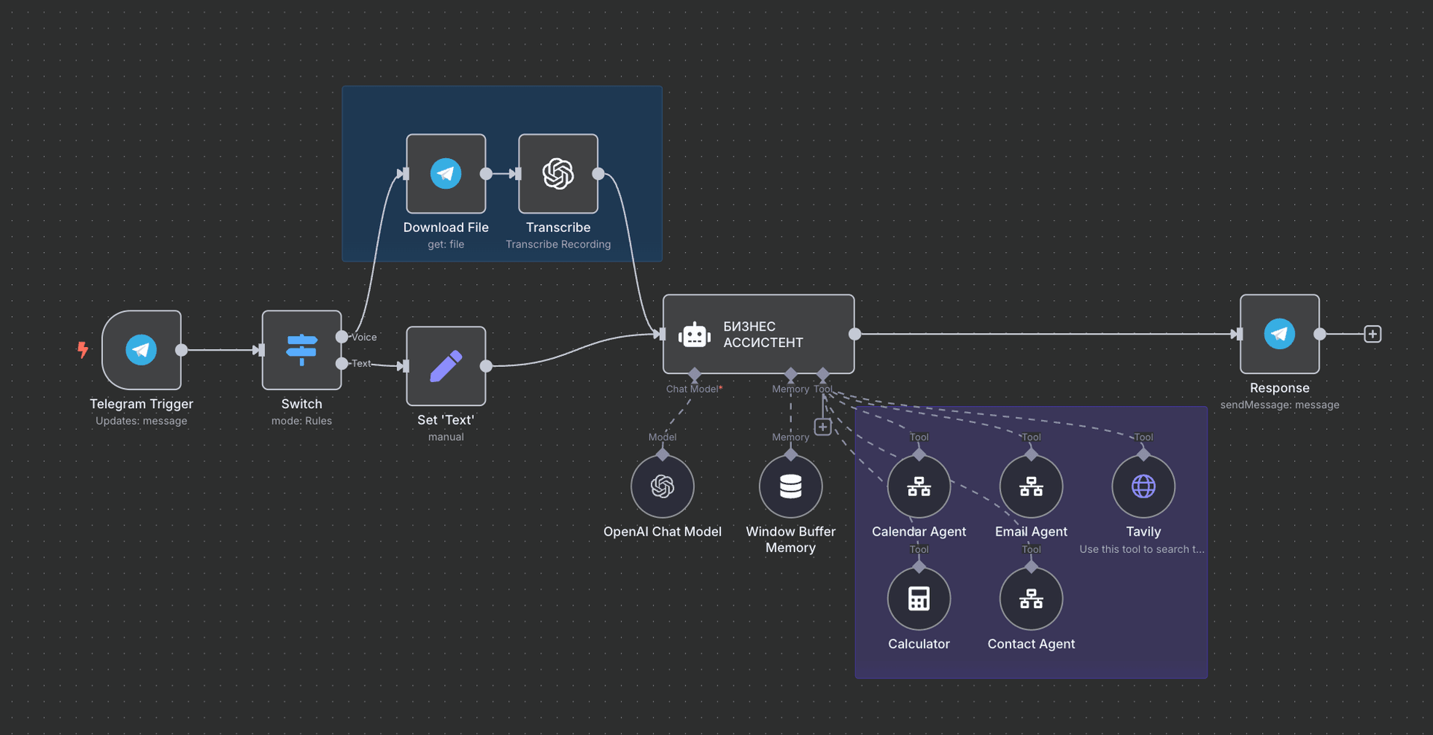Select the Telegram Trigger node icon
The width and height of the screenshot is (1433, 735).
[x=141, y=349]
